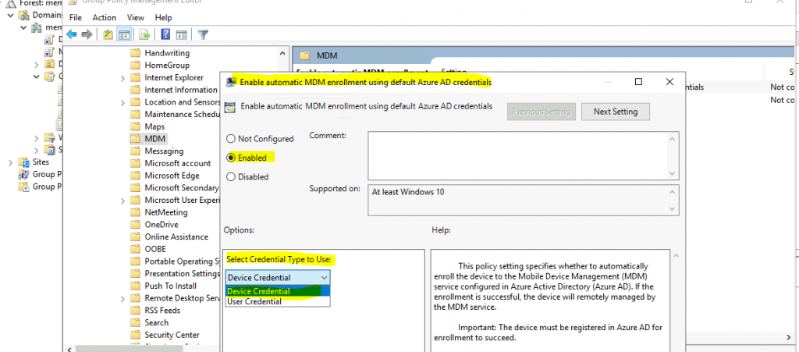Click the RSS Feeds folder icon
Screen dimensions: 799x352
click(x=135, y=310)
